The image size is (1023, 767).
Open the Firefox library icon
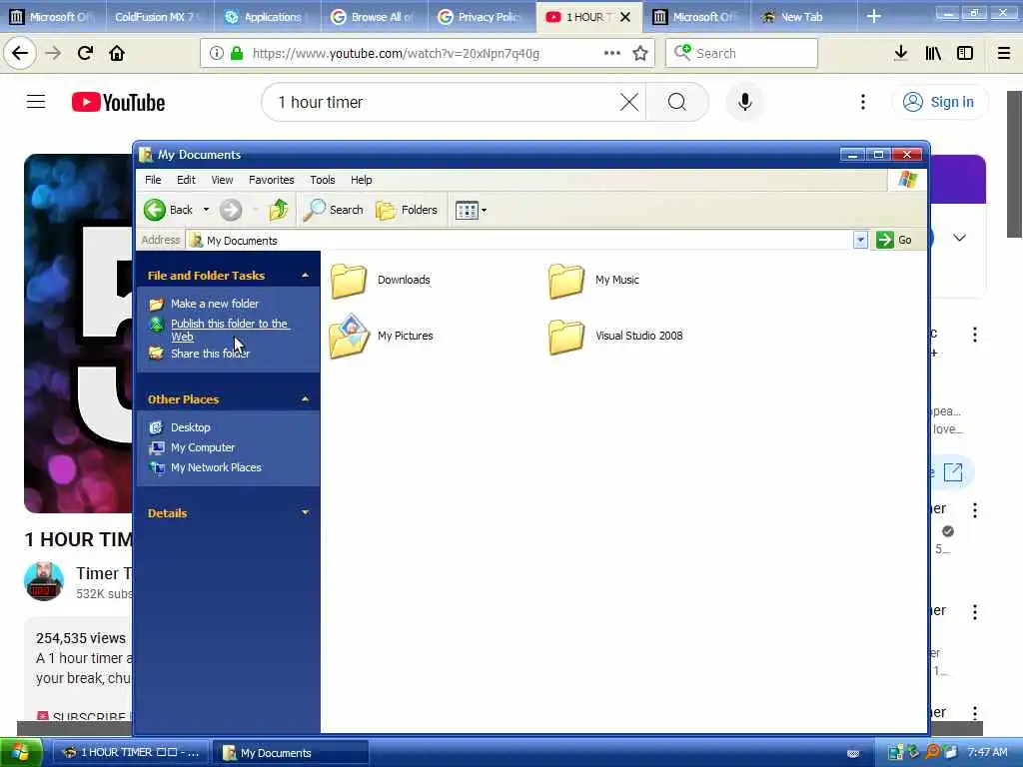coord(933,54)
